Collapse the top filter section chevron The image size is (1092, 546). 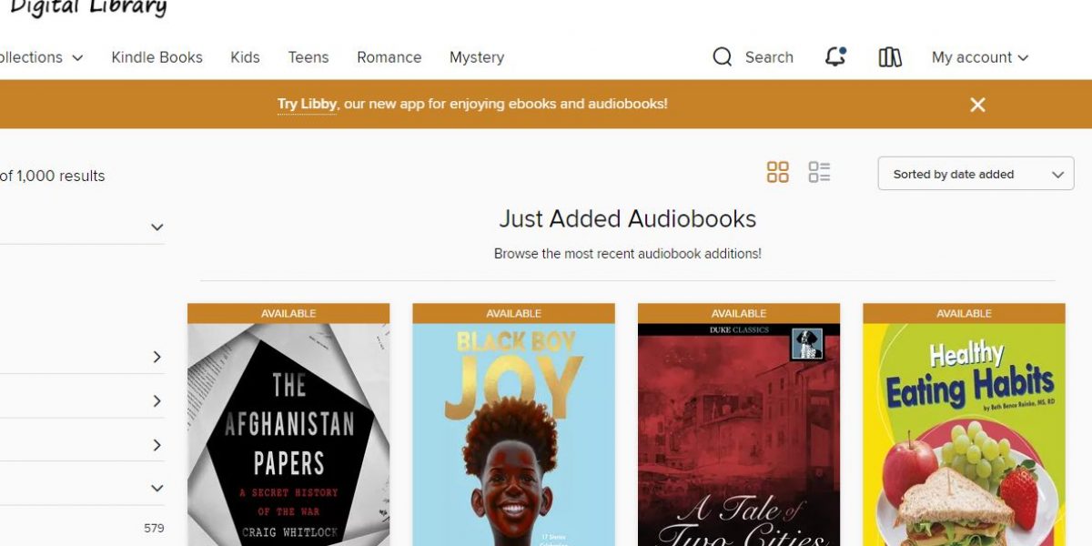pyautogui.click(x=157, y=227)
